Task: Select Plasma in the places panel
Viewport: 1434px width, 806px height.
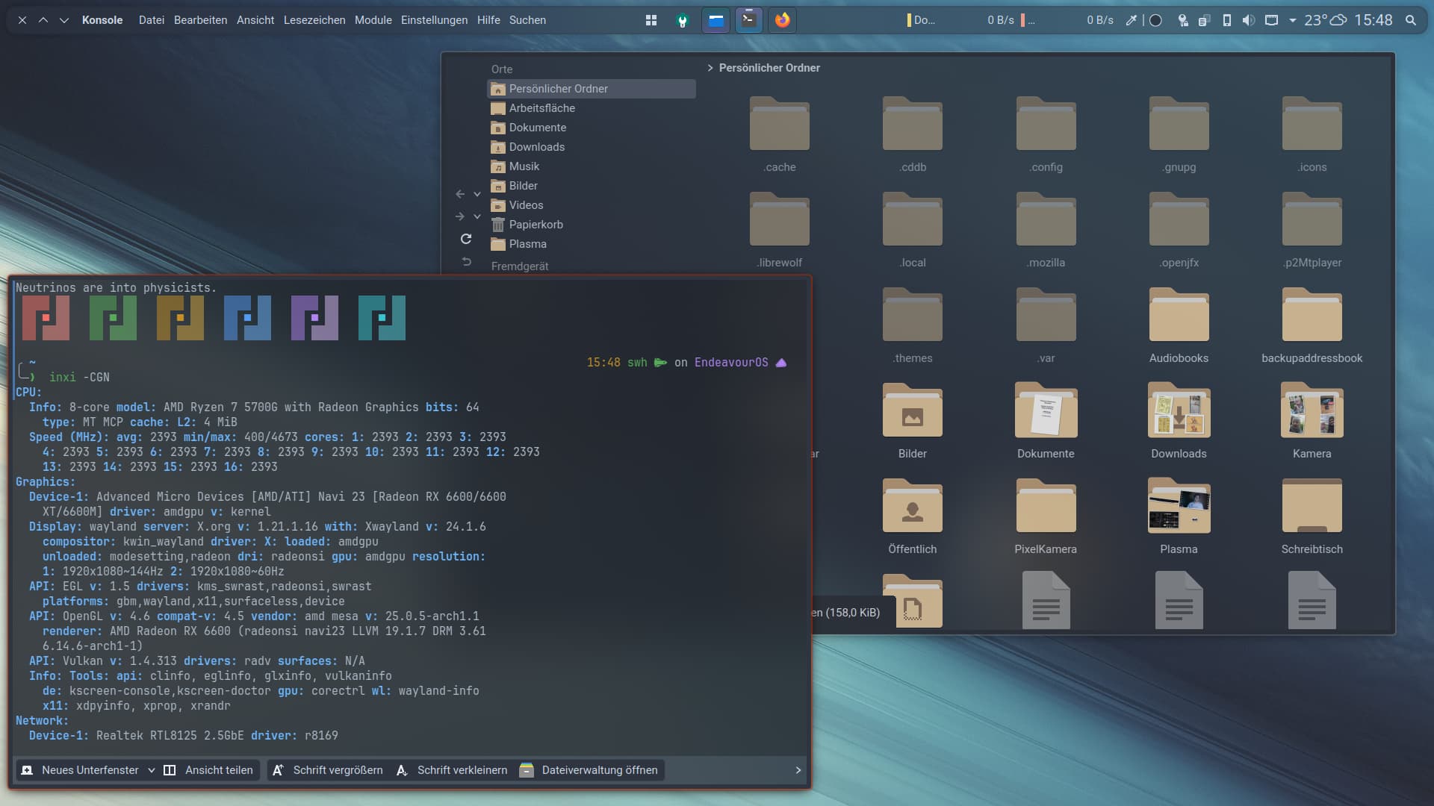Action: point(592,244)
